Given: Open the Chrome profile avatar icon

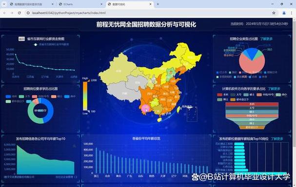Looking at the screenshot, I should pos(284,13).
